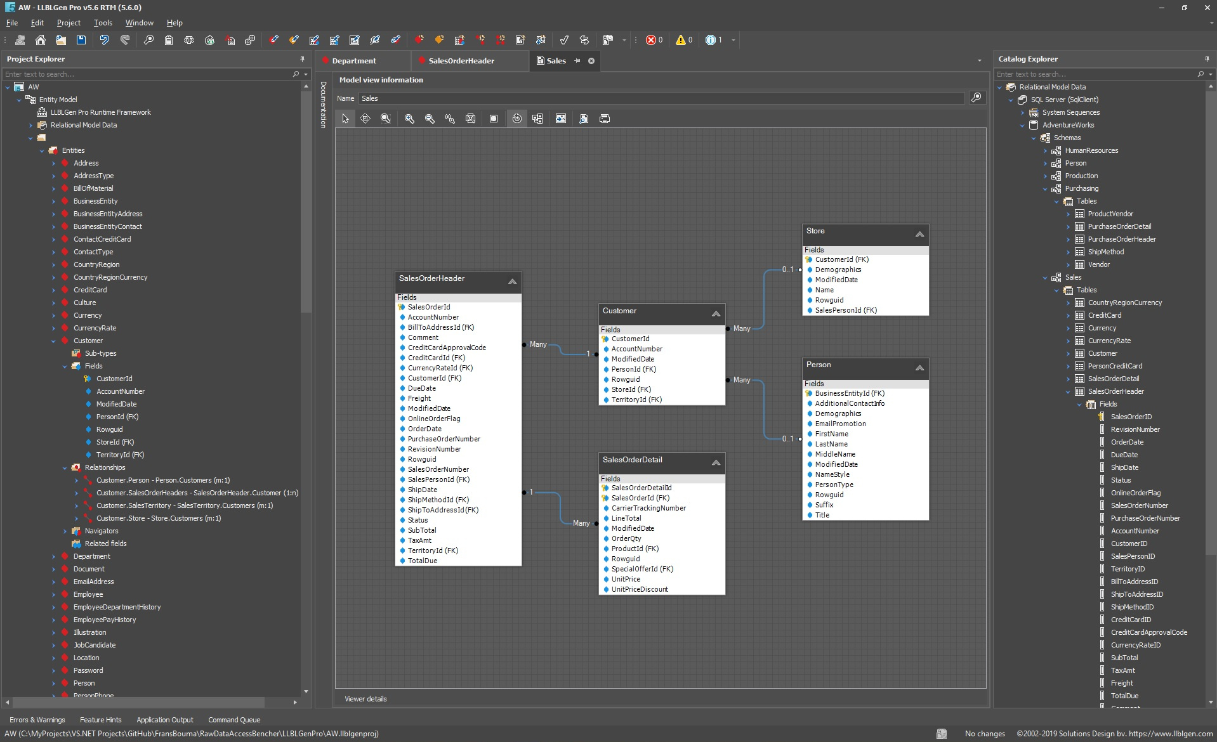The height and width of the screenshot is (742, 1217).
Task: Click the model view Name field containing Sales
Action: [x=661, y=98]
